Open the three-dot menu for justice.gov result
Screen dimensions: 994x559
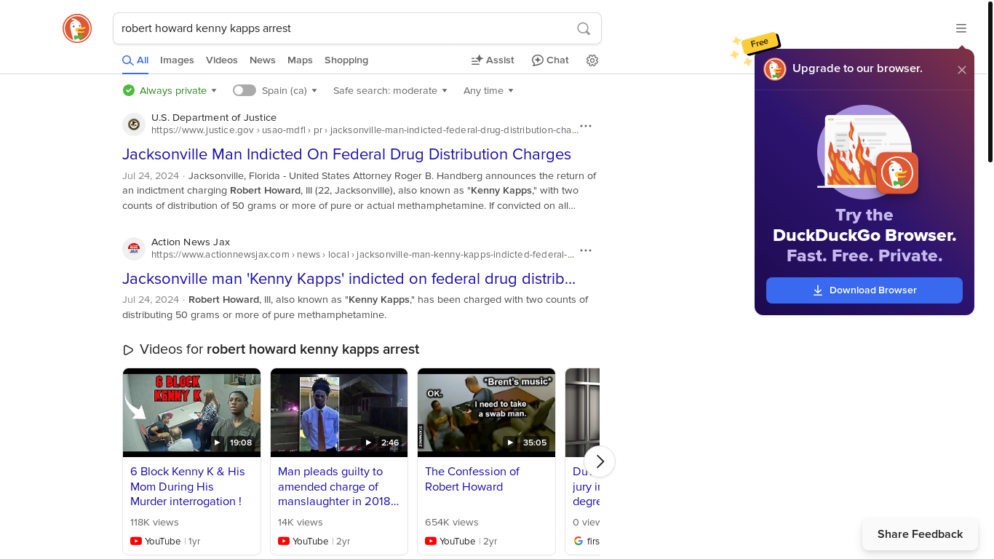586,126
